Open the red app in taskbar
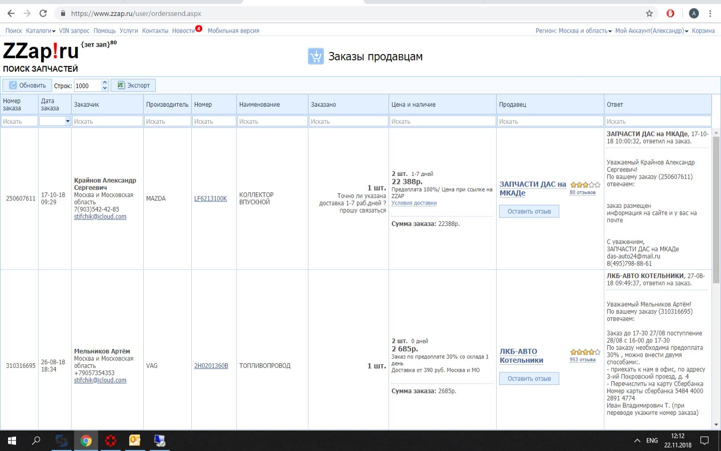The image size is (721, 451). click(111, 440)
